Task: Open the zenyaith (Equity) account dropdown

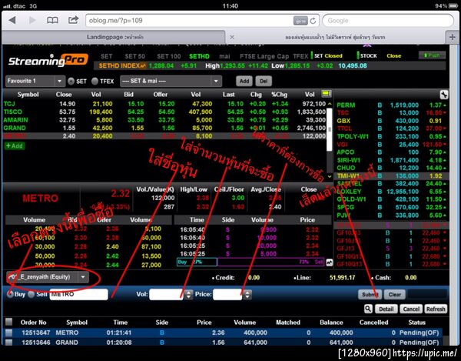Action: coord(47,277)
